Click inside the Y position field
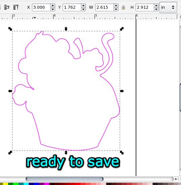181x185 pixels. (72, 7)
